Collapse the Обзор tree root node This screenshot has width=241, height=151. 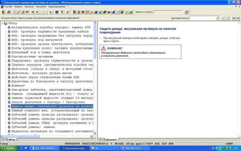[x=2, y=23]
